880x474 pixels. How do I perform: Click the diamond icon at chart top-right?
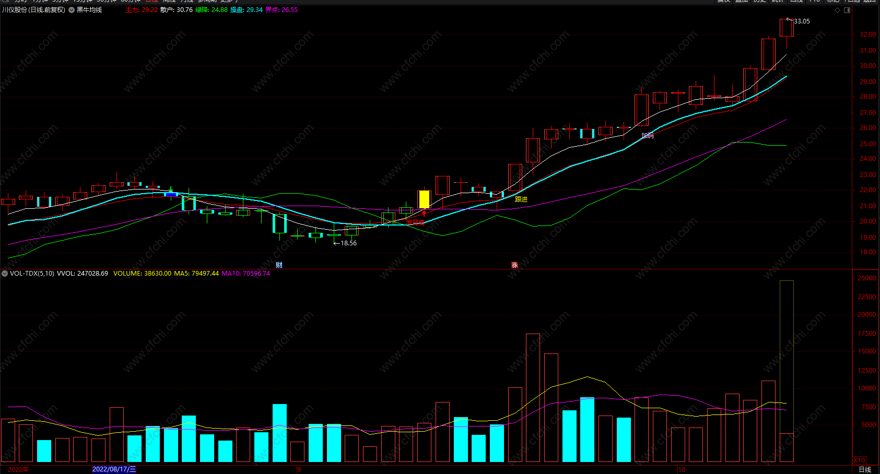838,10
